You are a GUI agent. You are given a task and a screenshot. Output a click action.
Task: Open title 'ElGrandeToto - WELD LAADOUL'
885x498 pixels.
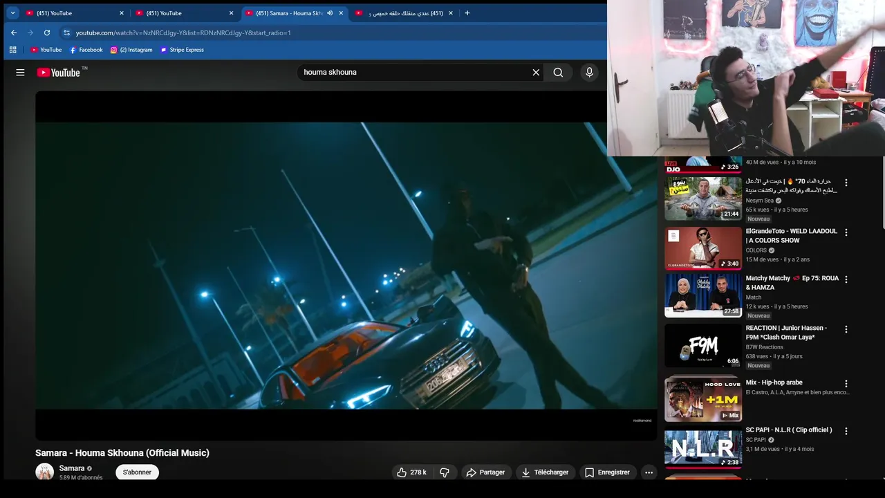791,236
